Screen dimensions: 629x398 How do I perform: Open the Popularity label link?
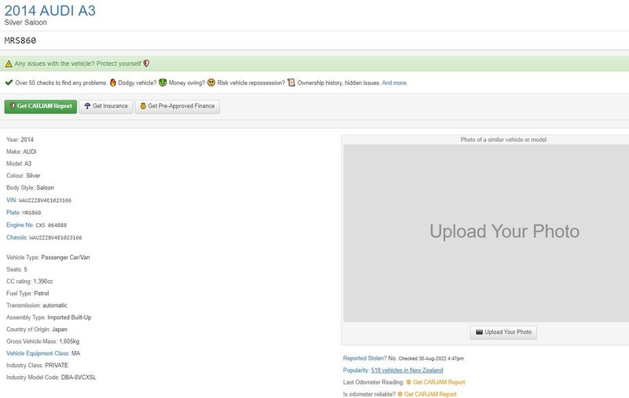tap(356, 371)
